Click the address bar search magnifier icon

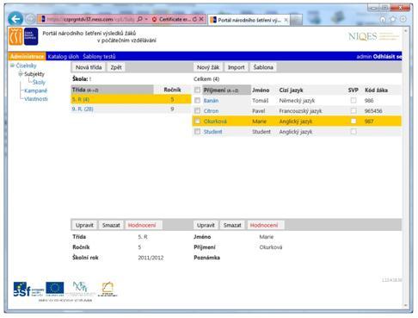coord(139,19)
